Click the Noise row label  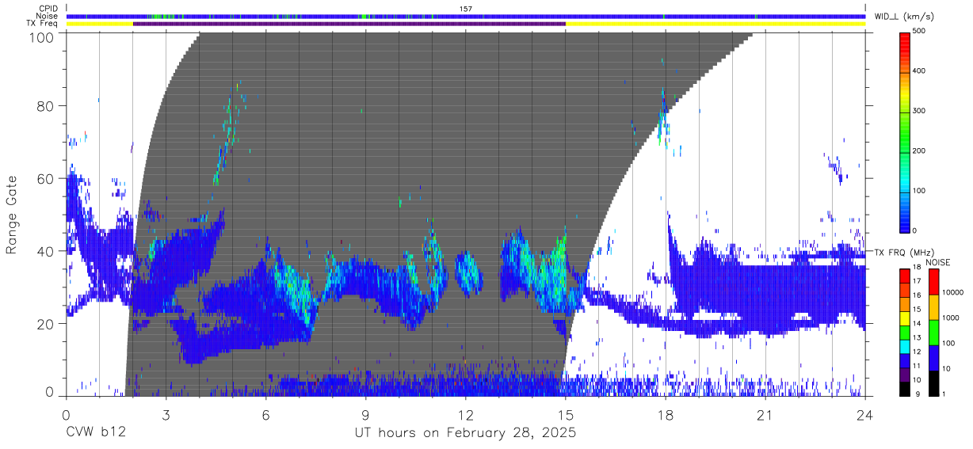48,16
